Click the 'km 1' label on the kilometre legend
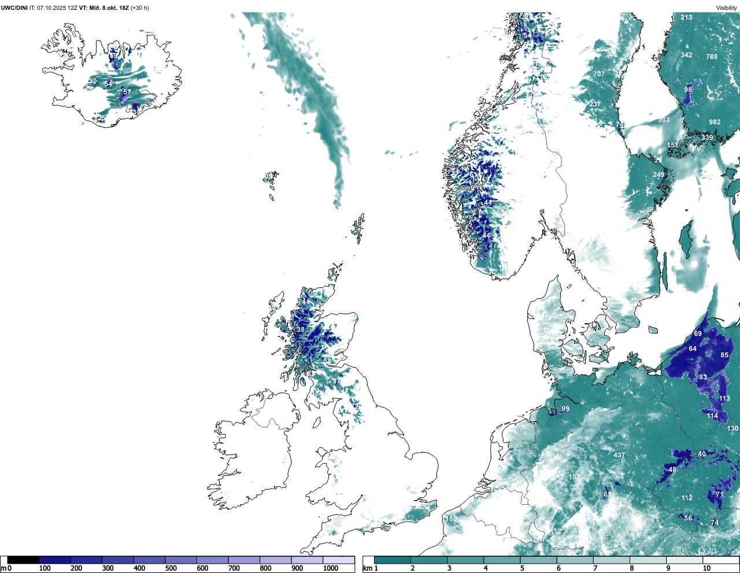Screen dimensions: 740x573 pyautogui.click(x=371, y=568)
